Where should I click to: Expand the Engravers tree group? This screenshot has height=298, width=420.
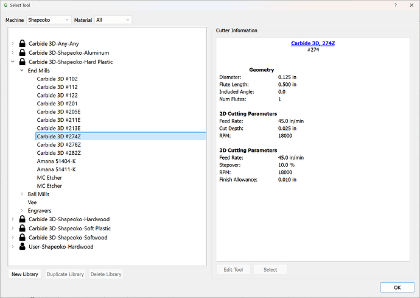pyautogui.click(x=22, y=211)
